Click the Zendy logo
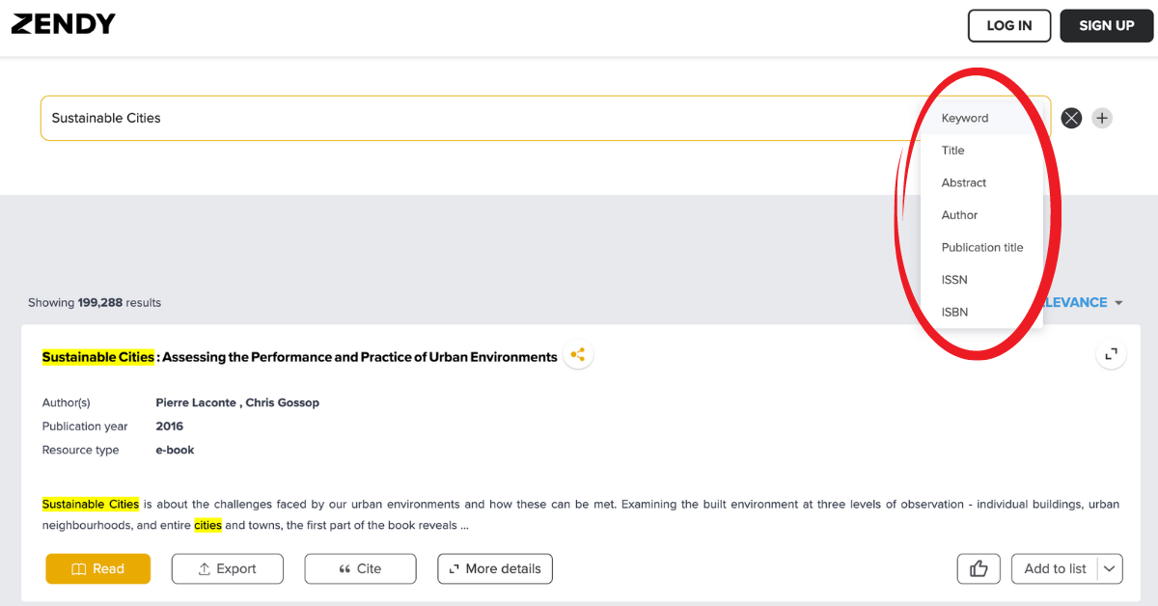The image size is (1158, 606). pos(64,25)
